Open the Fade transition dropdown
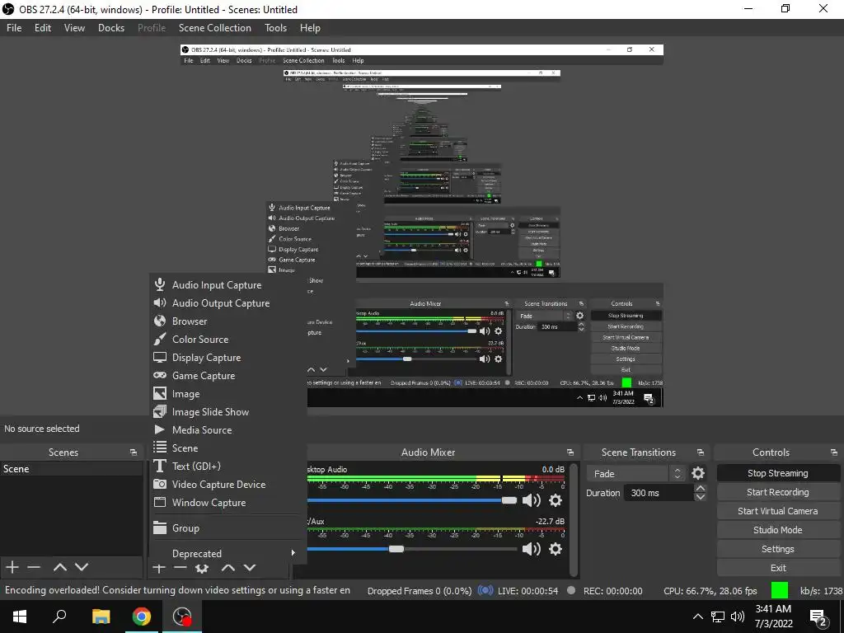 635,474
